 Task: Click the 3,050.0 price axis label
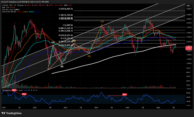[x=189, y=33]
